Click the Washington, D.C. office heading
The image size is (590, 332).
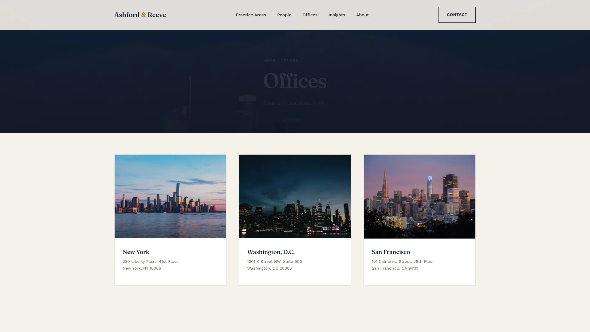coord(271,252)
